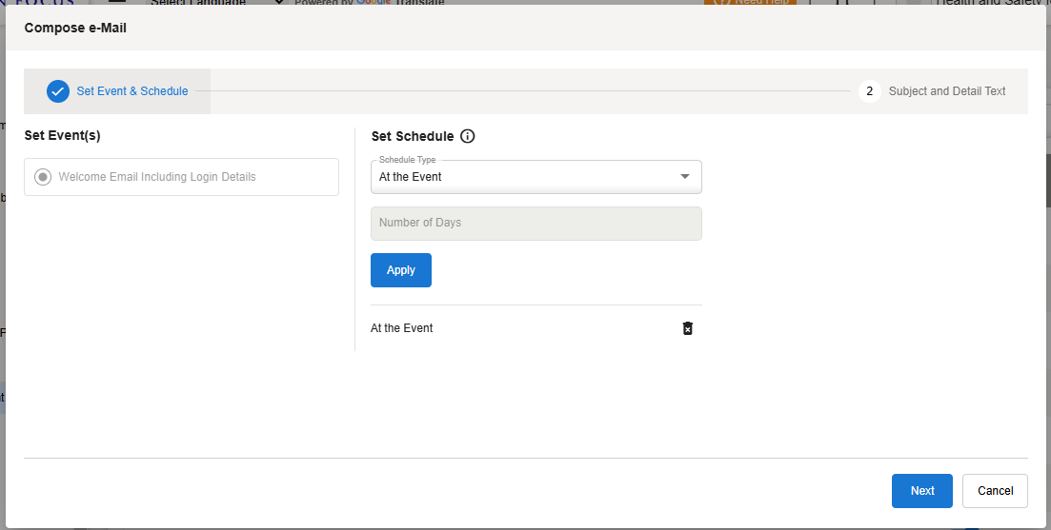Delete the At the Event schedule entry
This screenshot has height=530, width=1051.
688,328
